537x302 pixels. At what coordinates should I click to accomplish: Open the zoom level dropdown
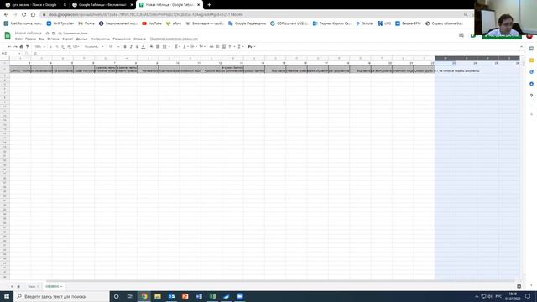coord(39,47)
